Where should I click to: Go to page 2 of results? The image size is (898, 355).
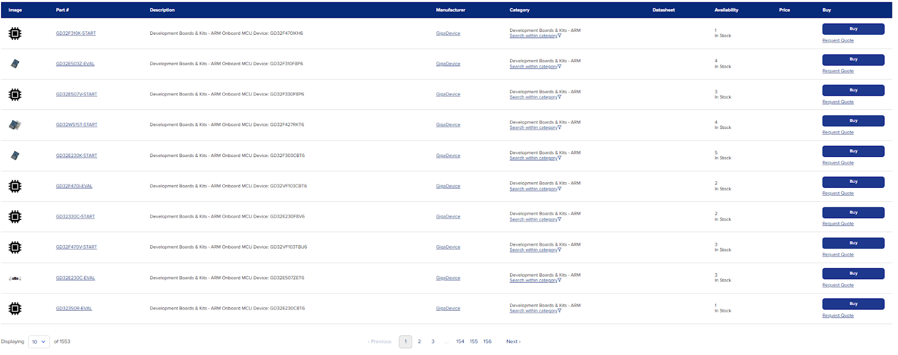point(419,342)
